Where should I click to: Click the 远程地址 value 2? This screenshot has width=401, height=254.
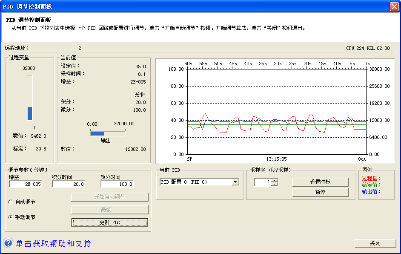pos(80,48)
